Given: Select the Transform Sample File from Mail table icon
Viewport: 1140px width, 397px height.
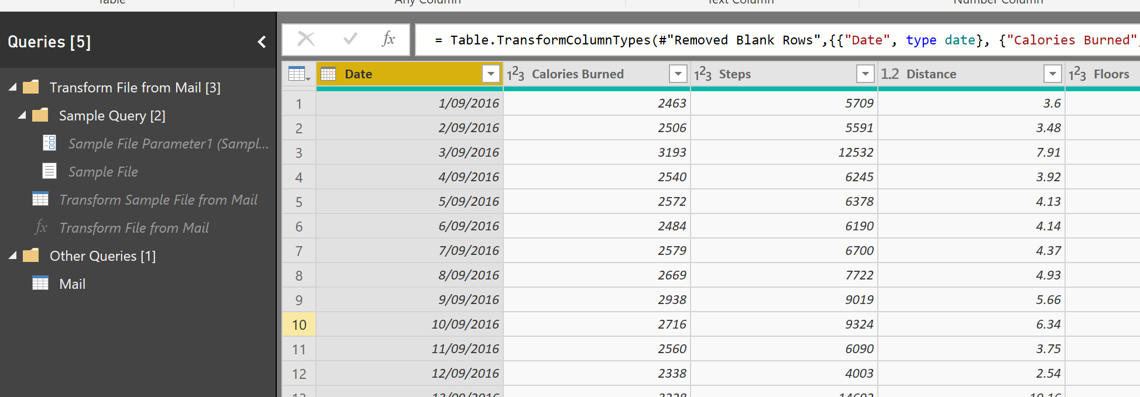Looking at the screenshot, I should (x=40, y=199).
